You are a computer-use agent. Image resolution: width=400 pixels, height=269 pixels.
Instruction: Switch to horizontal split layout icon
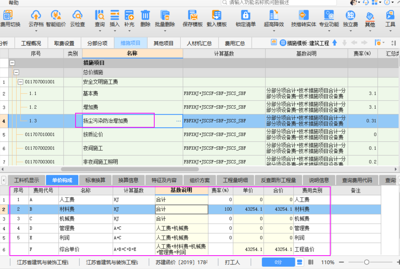click(300, 262)
